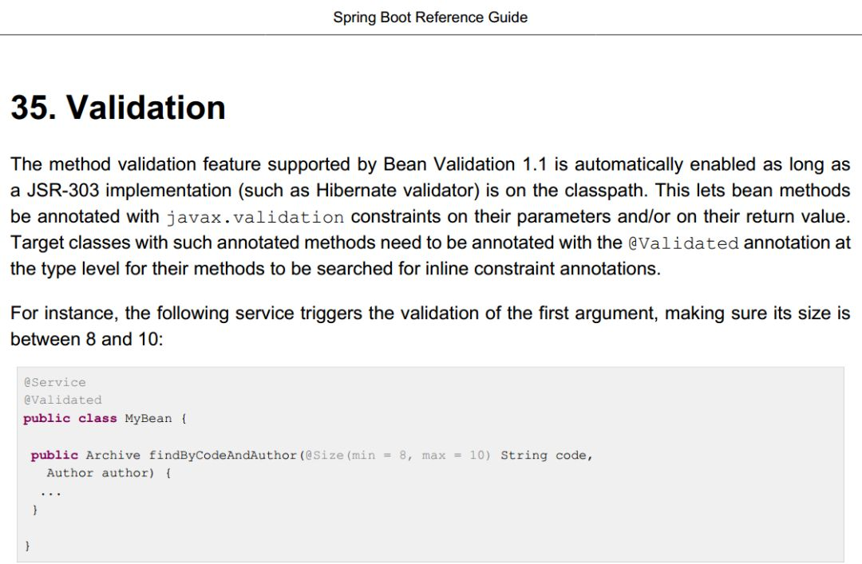Screen dimensions: 862x564
Task: Click the ellipsis inside method body
Action: pyautogui.click(x=50, y=494)
